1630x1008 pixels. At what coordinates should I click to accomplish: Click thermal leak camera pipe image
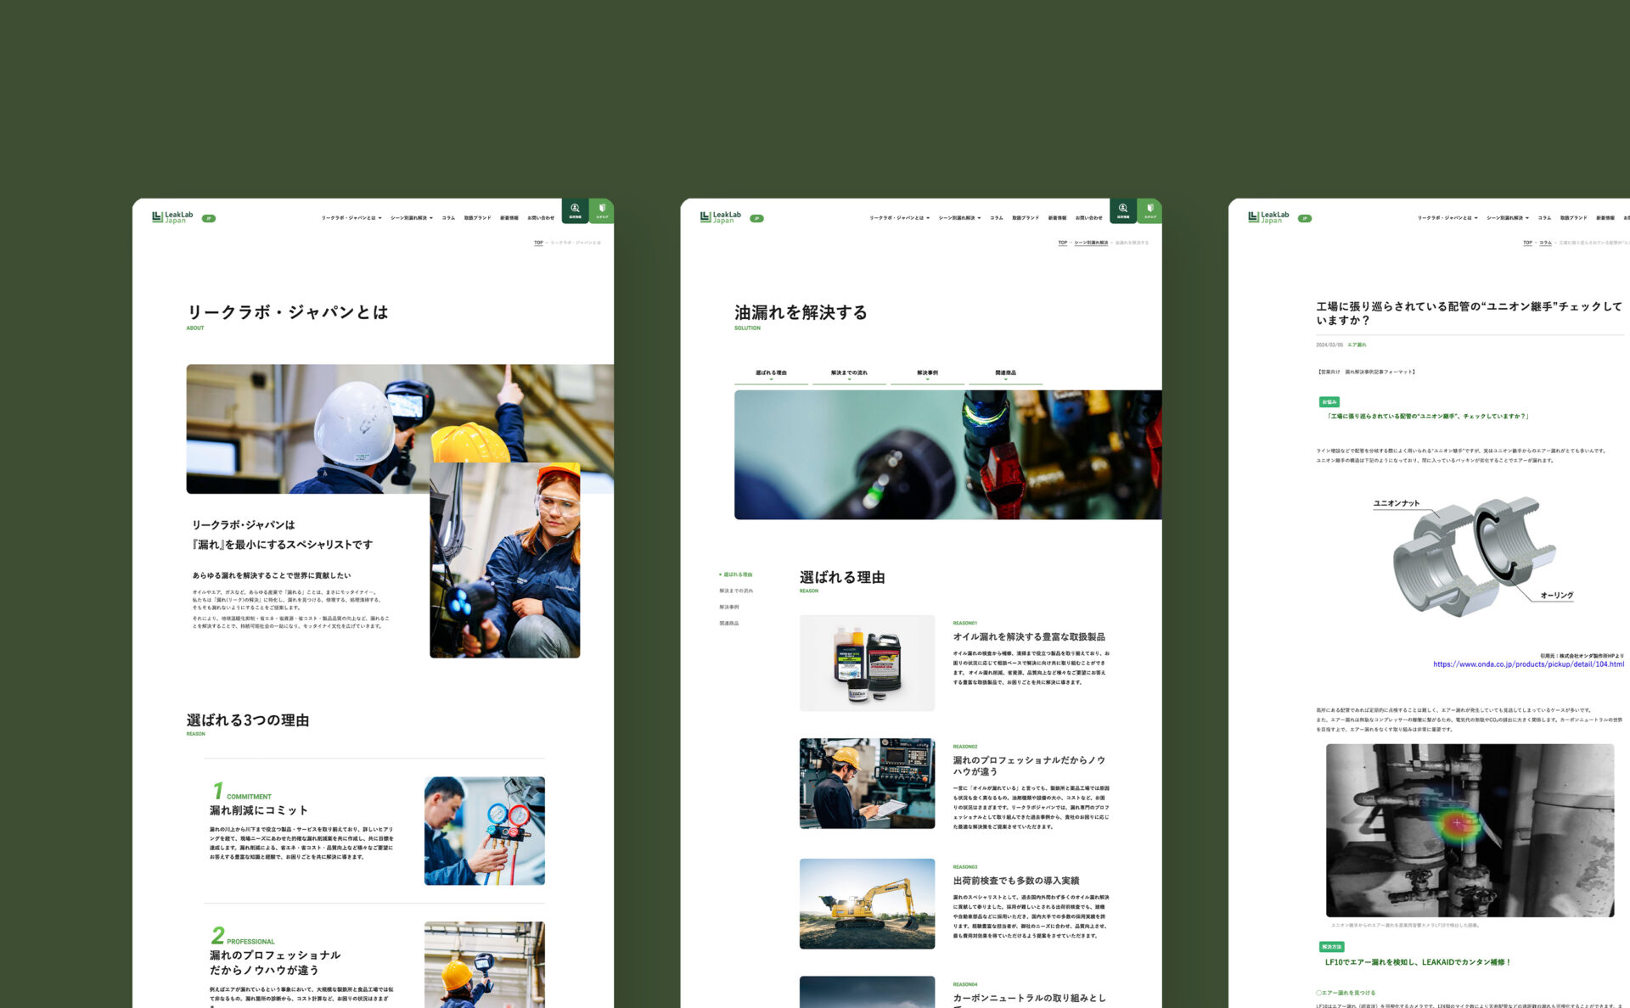click(x=1470, y=831)
